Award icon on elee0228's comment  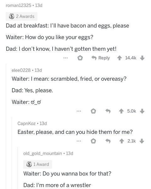tap(93, 111)
